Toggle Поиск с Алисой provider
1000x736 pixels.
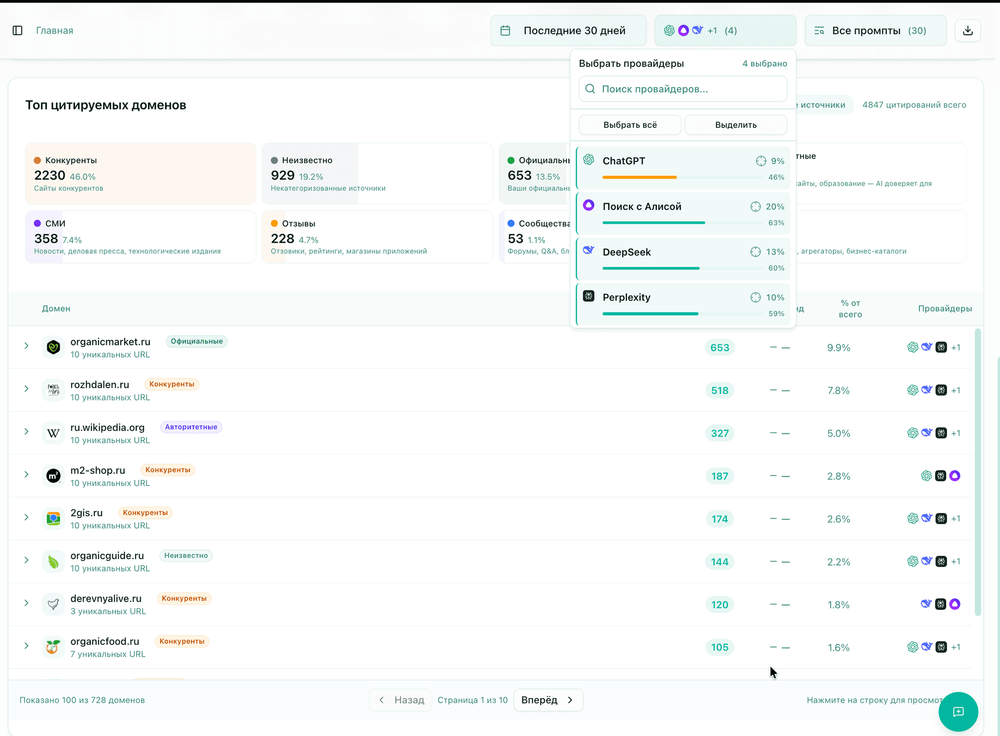pos(642,207)
